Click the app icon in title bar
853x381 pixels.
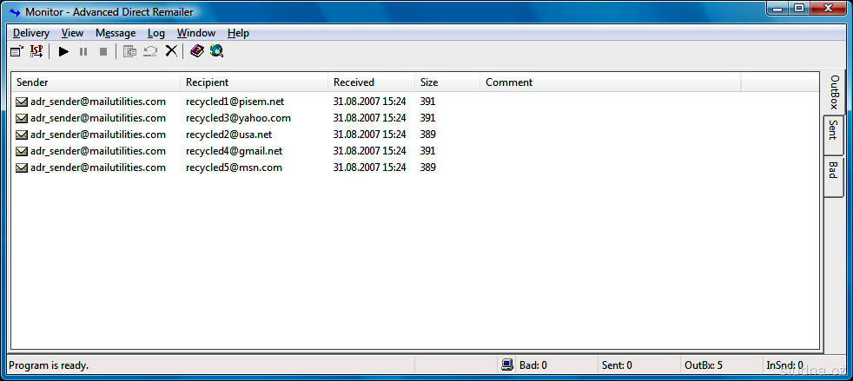15,12
